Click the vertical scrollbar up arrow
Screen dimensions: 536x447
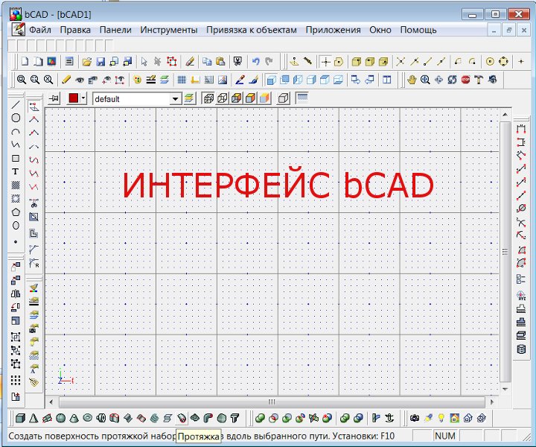point(505,115)
